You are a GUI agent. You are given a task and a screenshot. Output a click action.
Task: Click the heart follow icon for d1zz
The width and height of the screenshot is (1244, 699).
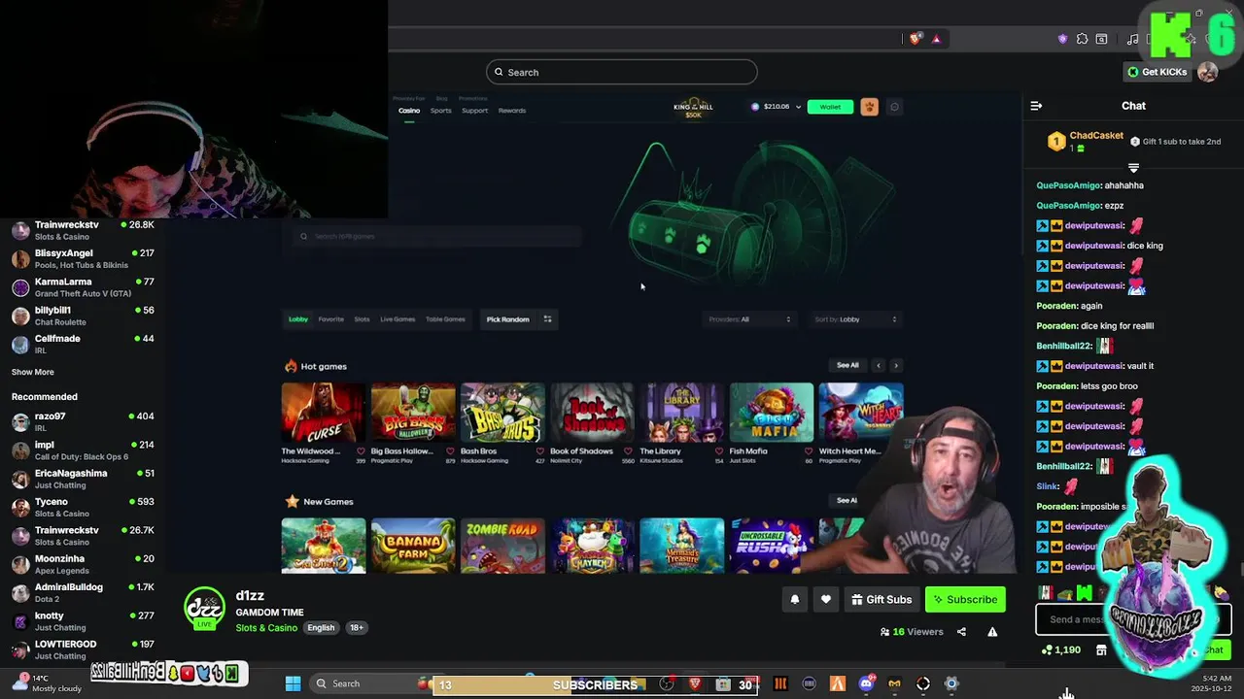(x=826, y=600)
